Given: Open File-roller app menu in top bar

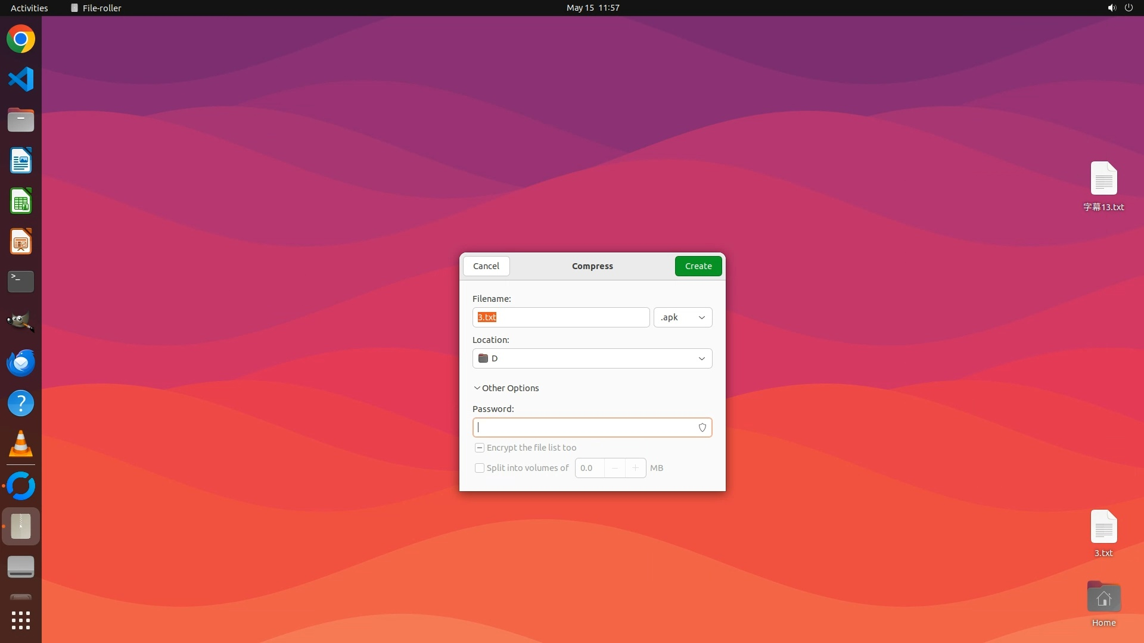Looking at the screenshot, I should click(x=96, y=8).
